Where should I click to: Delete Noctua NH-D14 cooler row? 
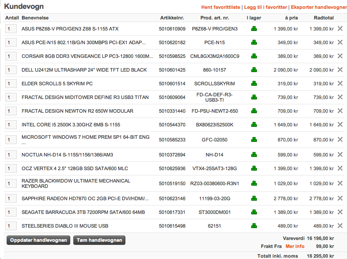pyautogui.click(x=340, y=155)
